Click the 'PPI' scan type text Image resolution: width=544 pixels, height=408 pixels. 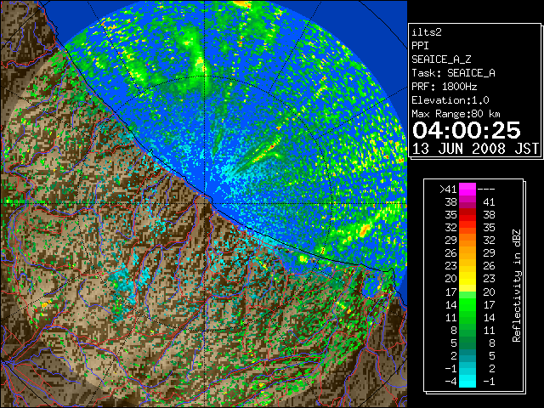(420, 46)
